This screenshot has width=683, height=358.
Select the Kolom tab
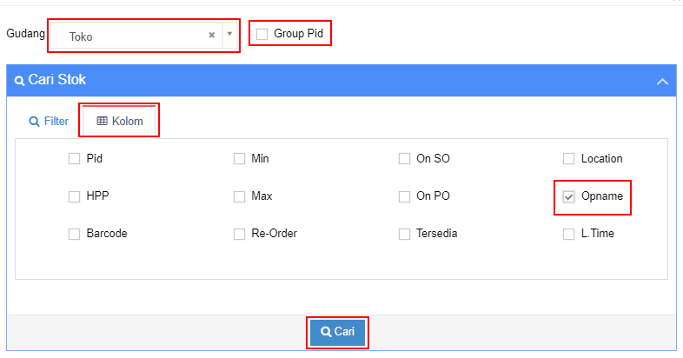point(119,121)
